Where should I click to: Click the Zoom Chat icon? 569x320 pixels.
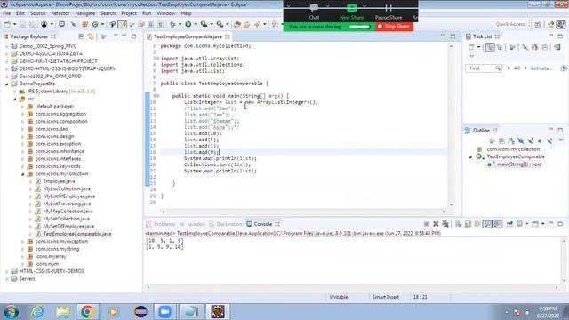(x=314, y=12)
